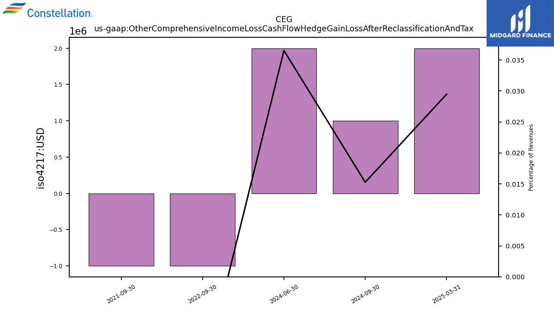Click the 2022-09-30 date tick label
Viewport: 554px width, 311px height.
[x=202, y=294]
